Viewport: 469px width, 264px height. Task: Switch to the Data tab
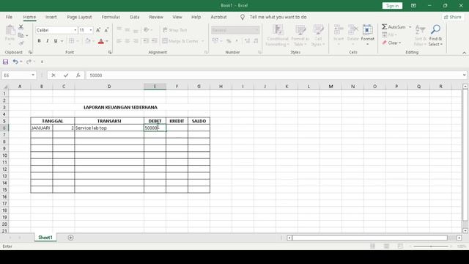[x=135, y=17]
